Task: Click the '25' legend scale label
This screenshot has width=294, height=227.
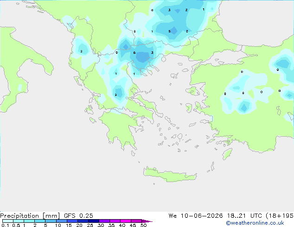Action: [90, 225]
